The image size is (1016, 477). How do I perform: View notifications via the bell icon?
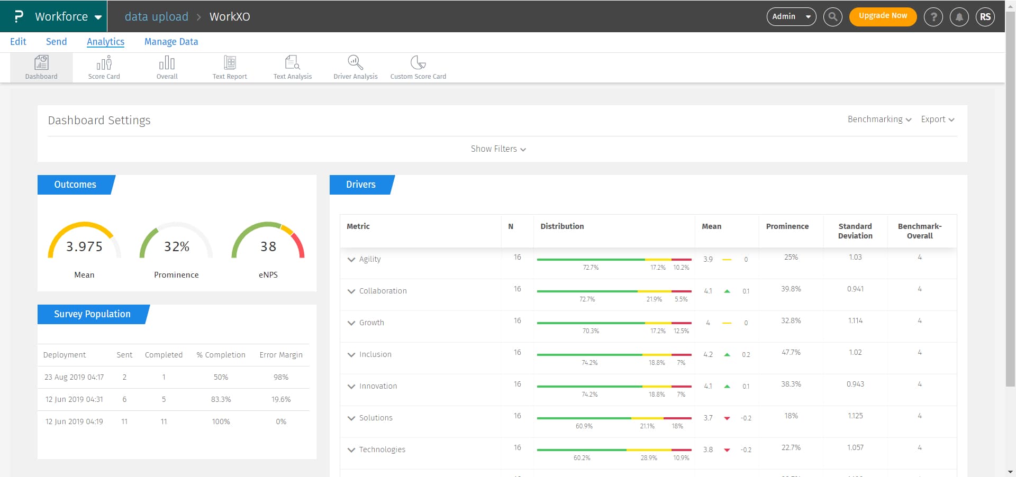pos(959,17)
